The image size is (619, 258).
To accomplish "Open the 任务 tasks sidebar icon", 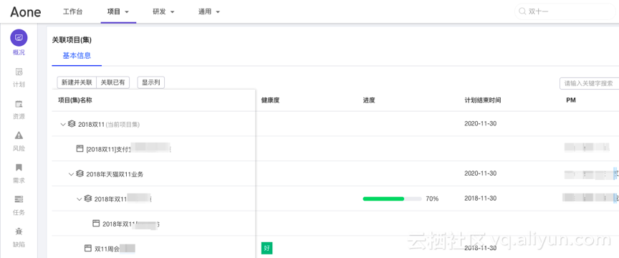I will (19, 199).
